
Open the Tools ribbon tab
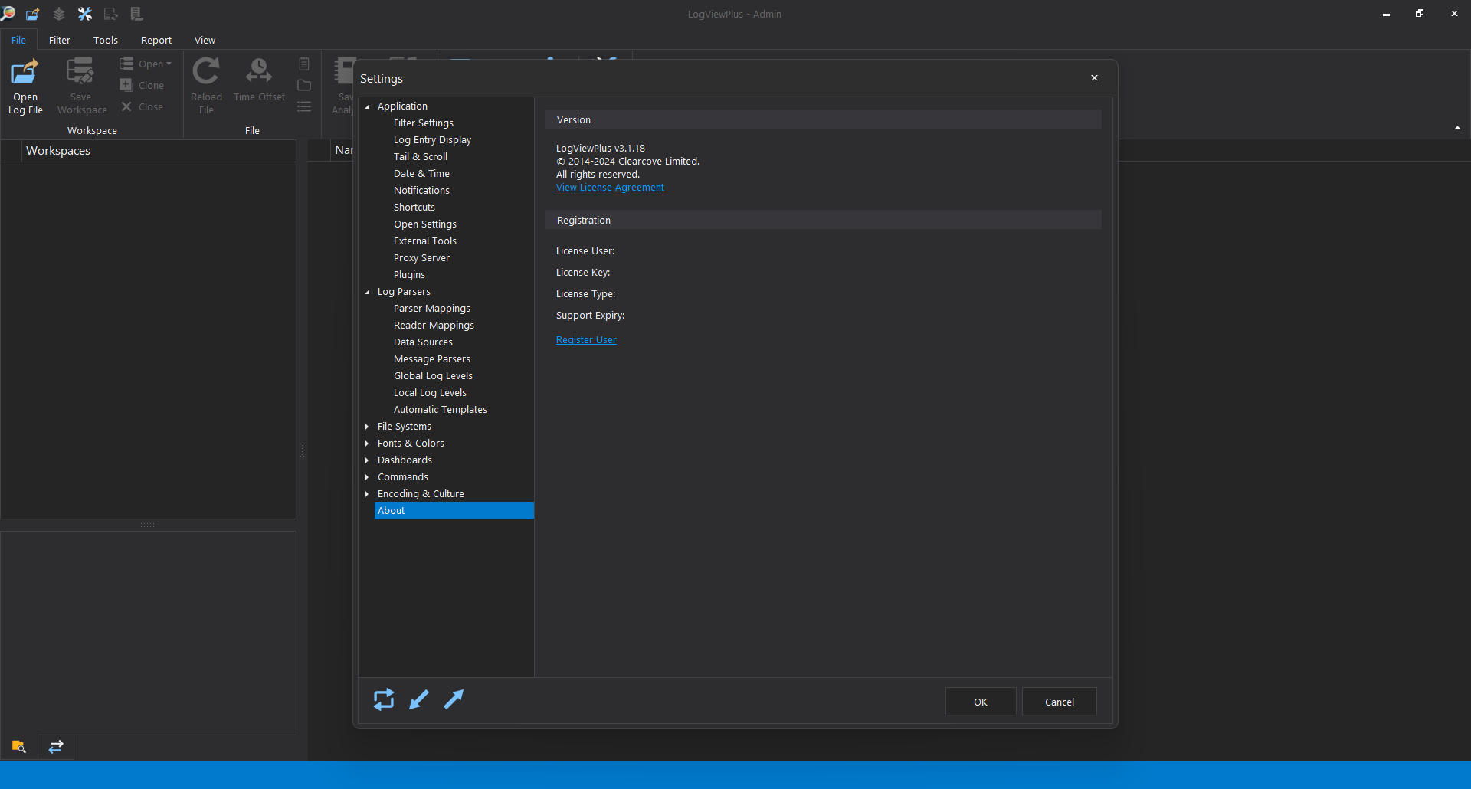[106, 40]
